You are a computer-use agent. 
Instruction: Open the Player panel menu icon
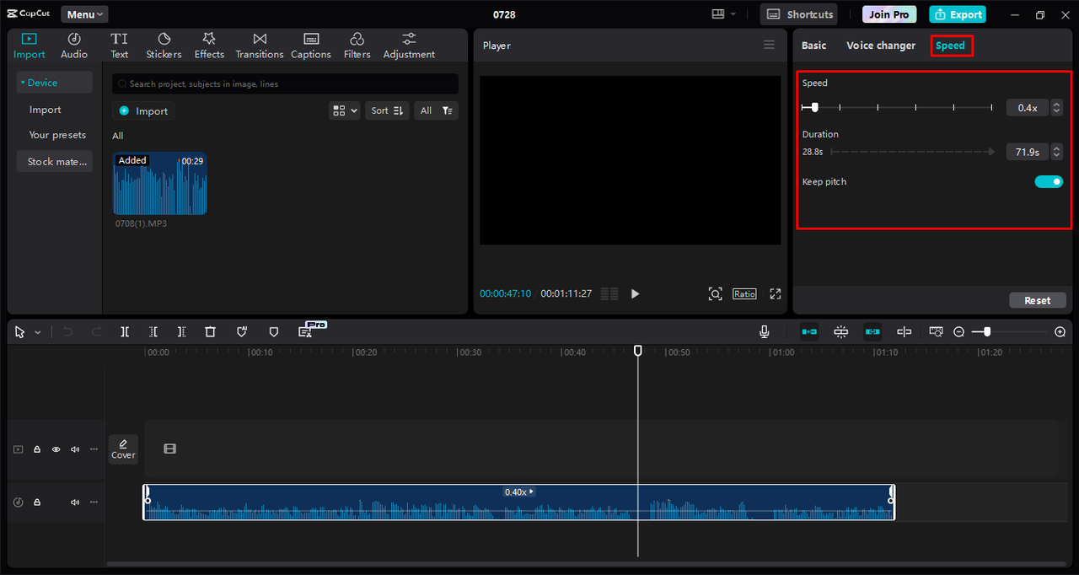click(x=769, y=45)
